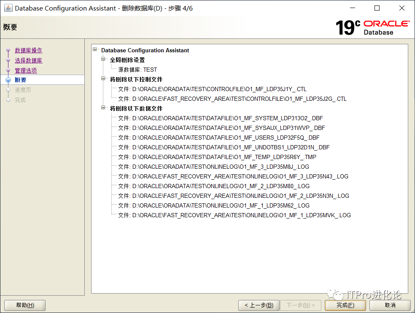Select the current 概要 step

click(x=21, y=80)
